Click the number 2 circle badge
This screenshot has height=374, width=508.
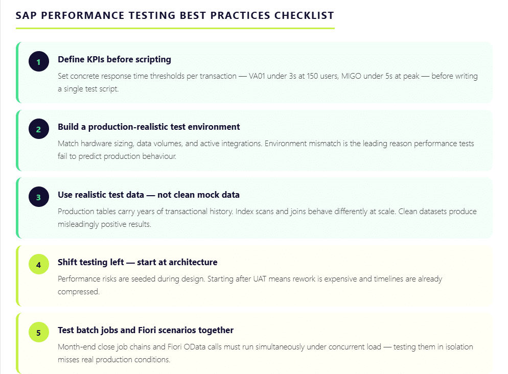(38, 129)
